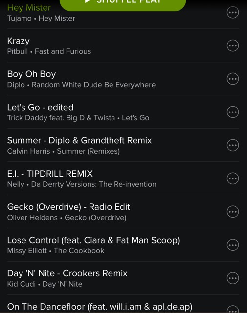
Task: Open more options for Lose Control
Action: (x=233, y=245)
